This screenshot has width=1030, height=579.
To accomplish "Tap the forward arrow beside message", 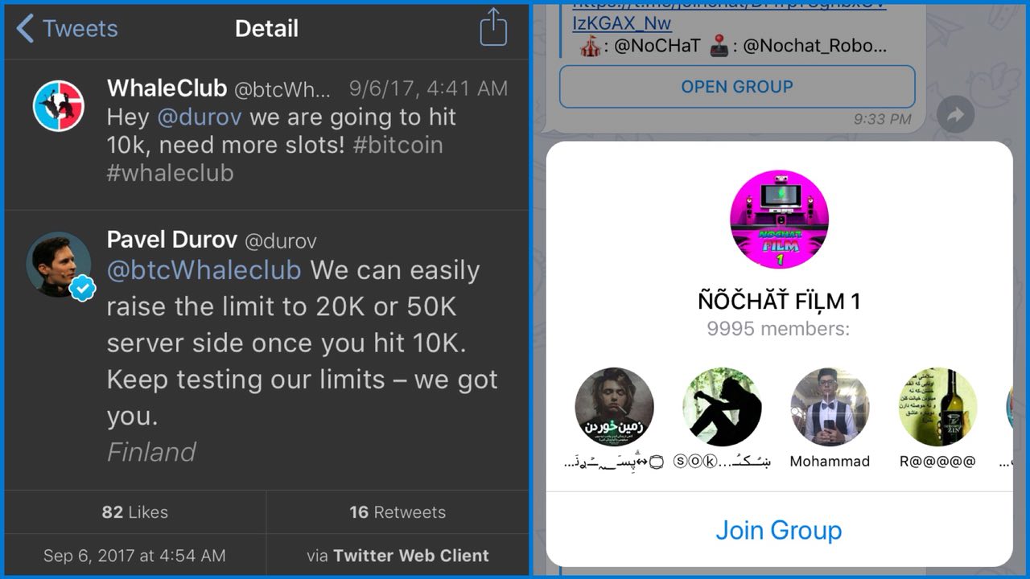I will [x=955, y=116].
